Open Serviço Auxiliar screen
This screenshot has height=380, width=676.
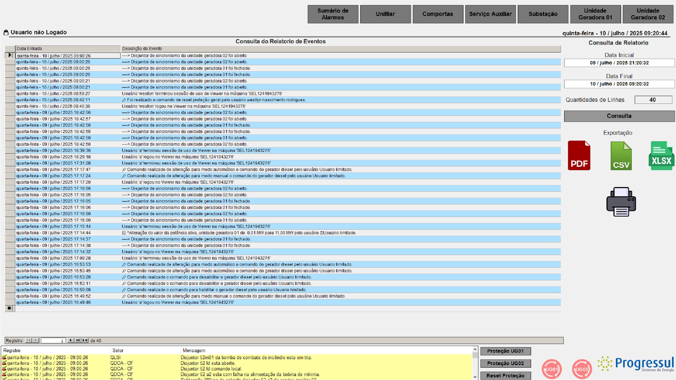pos(490,14)
